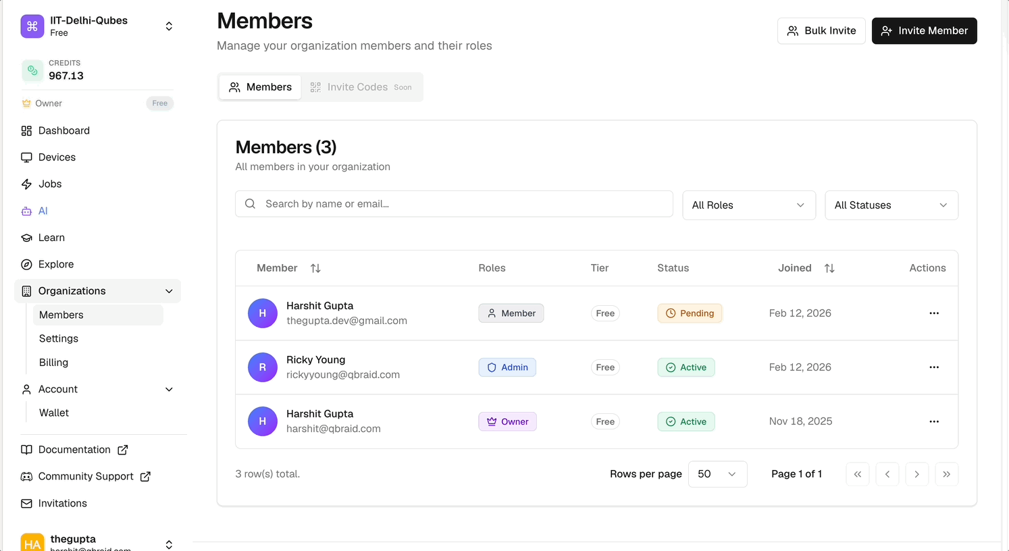This screenshot has width=1009, height=551.
Task: Jump to last page of members
Action: (x=946, y=474)
